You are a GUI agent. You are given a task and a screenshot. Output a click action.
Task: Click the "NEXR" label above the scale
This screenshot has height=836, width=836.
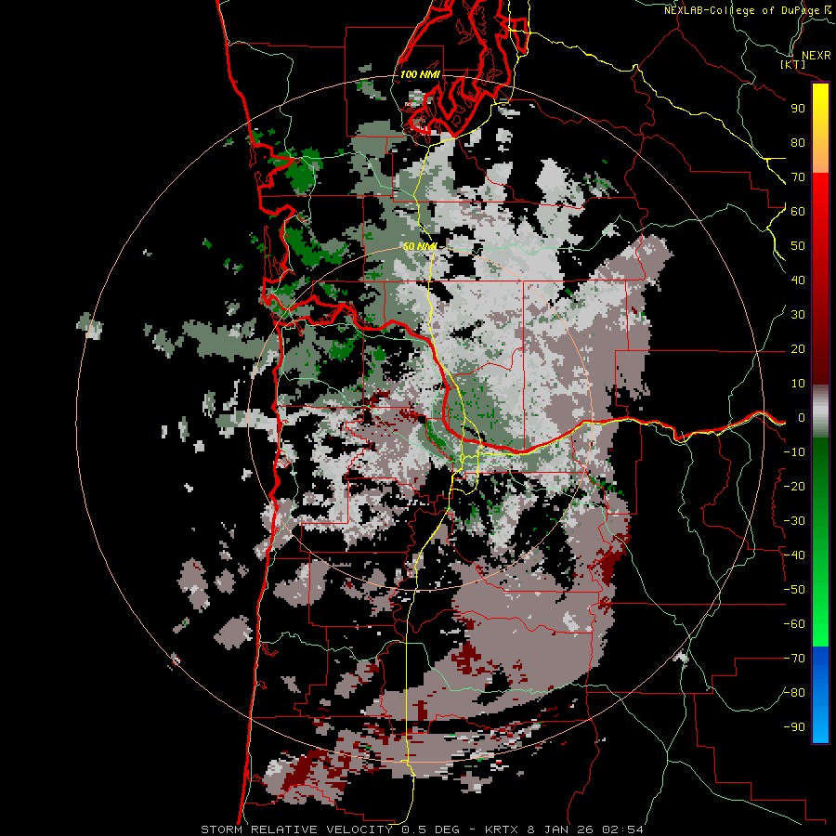(816, 56)
